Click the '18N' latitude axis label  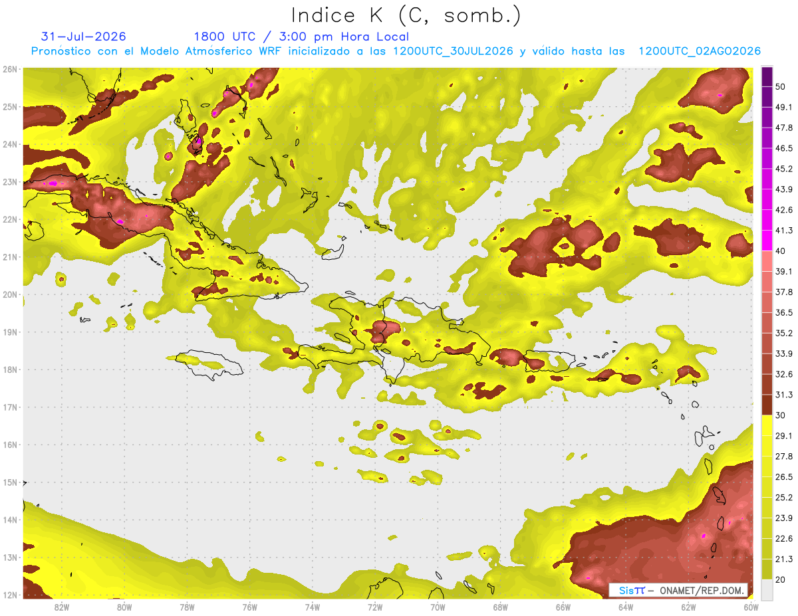coord(10,369)
